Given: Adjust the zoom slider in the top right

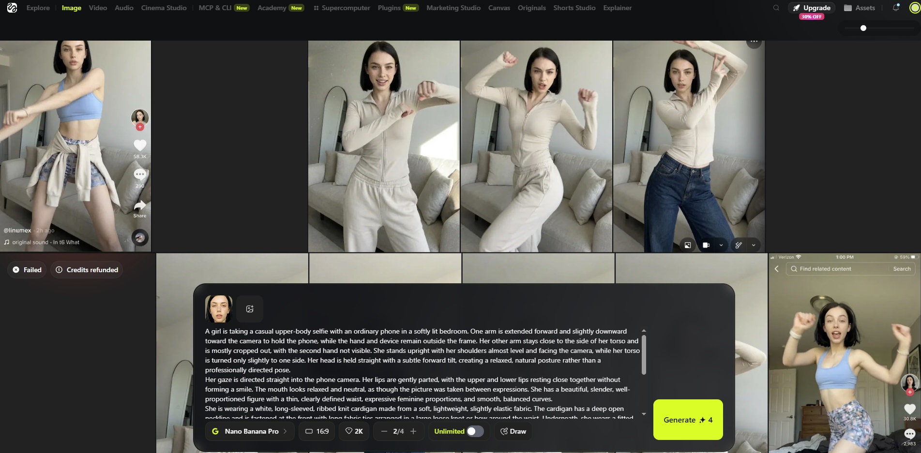Looking at the screenshot, I should pos(863,28).
